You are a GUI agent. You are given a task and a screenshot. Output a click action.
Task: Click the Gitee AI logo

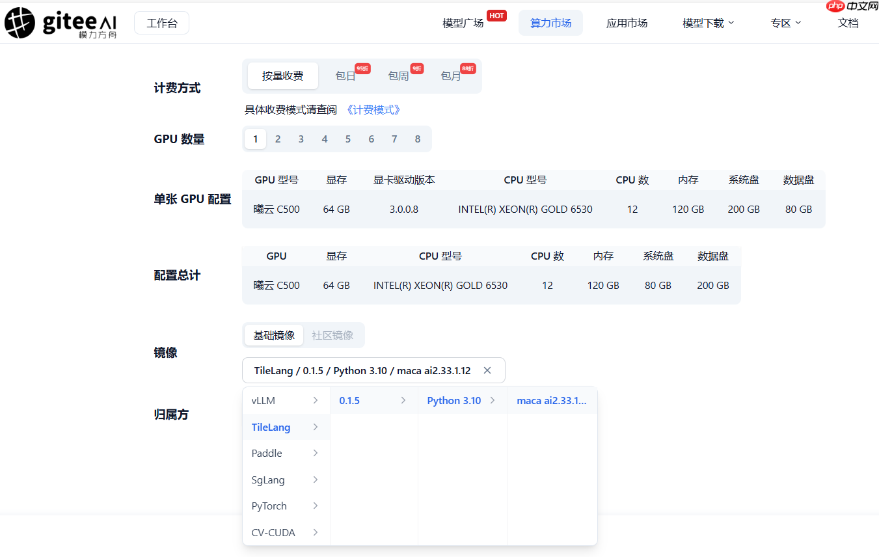61,22
